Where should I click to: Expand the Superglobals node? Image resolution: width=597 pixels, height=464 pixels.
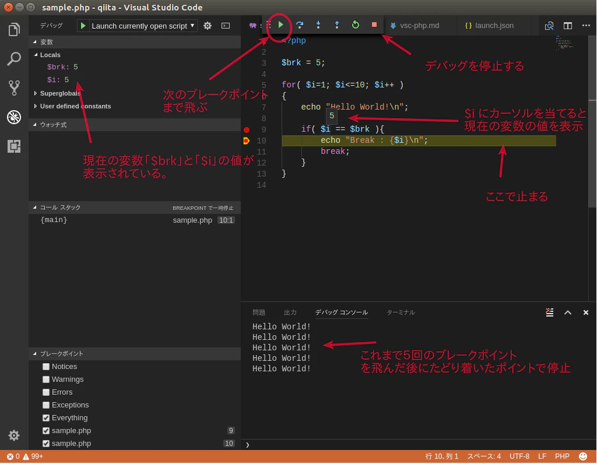click(36, 93)
